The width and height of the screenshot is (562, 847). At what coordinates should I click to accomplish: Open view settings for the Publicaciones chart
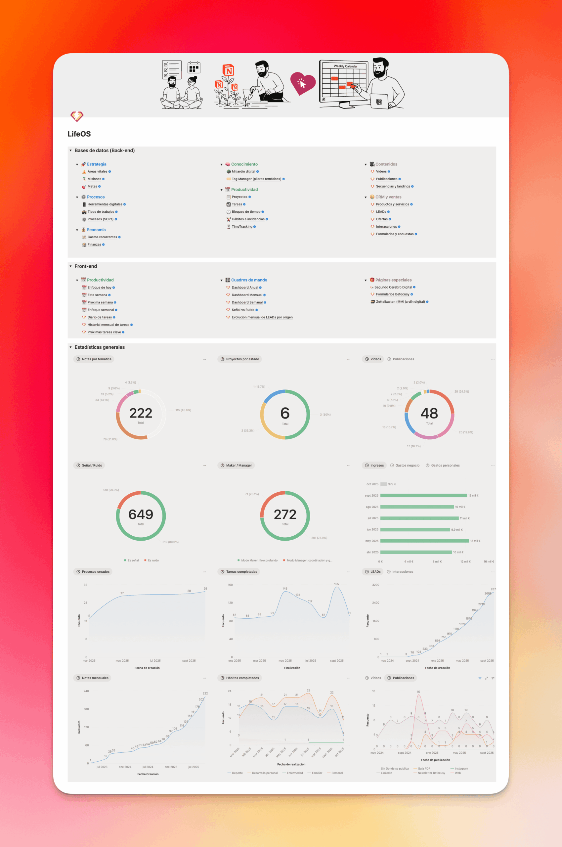point(493,678)
